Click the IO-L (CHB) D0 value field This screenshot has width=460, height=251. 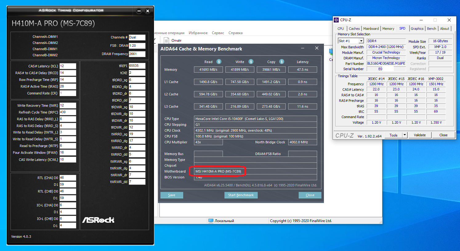(x=68, y=219)
